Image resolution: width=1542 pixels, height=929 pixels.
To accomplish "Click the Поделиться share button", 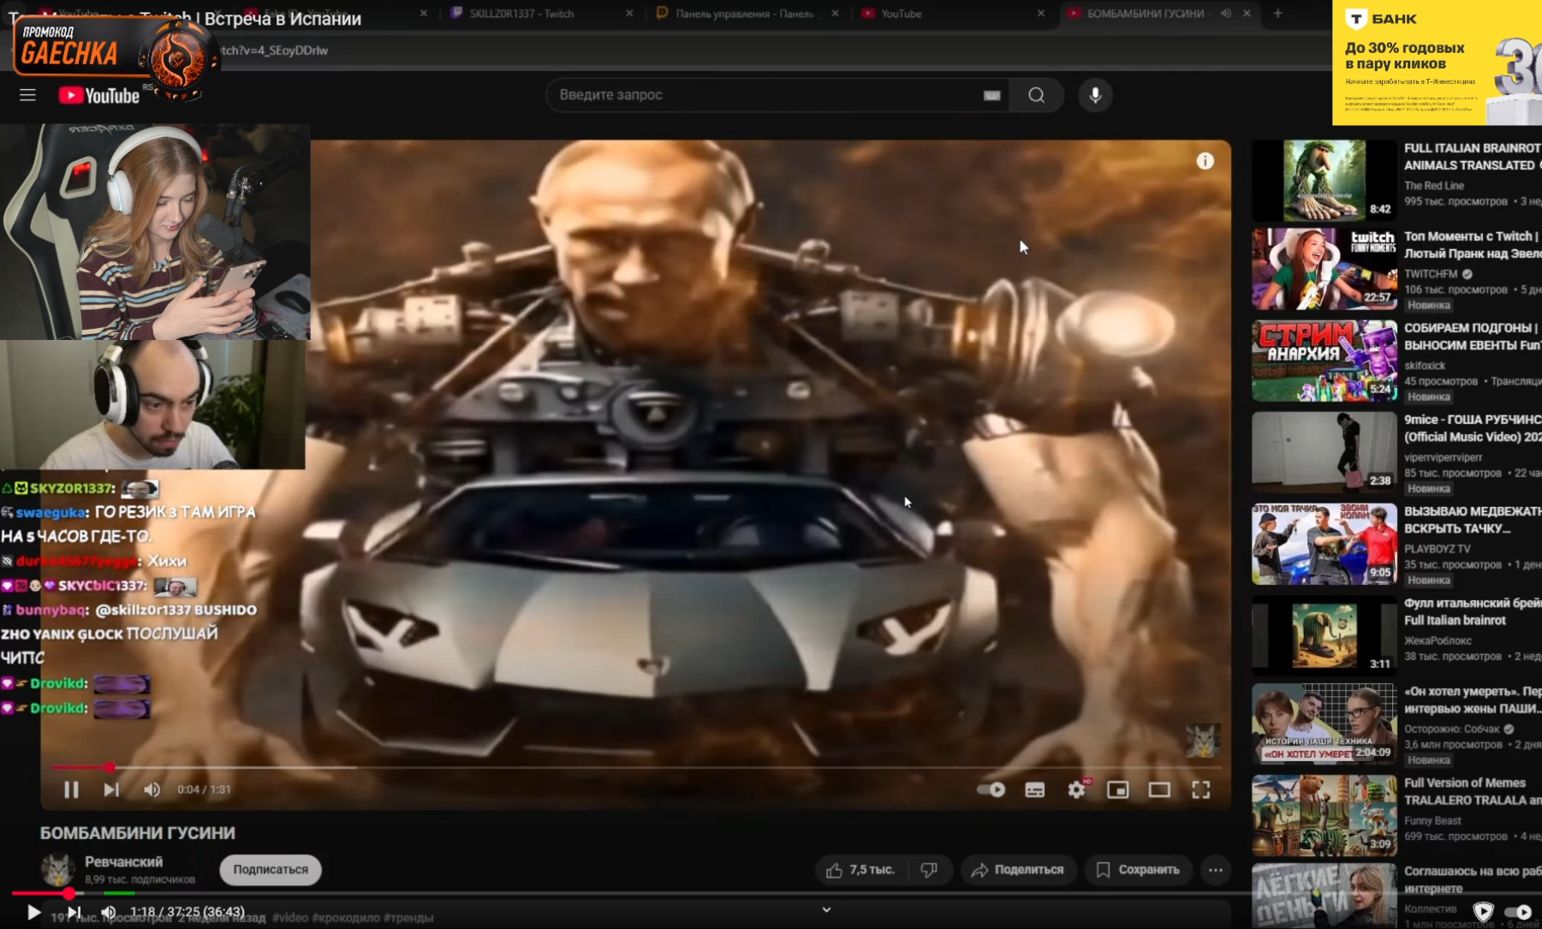I will (1017, 870).
